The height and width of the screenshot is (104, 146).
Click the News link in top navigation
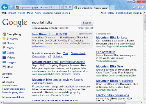(38, 13)
